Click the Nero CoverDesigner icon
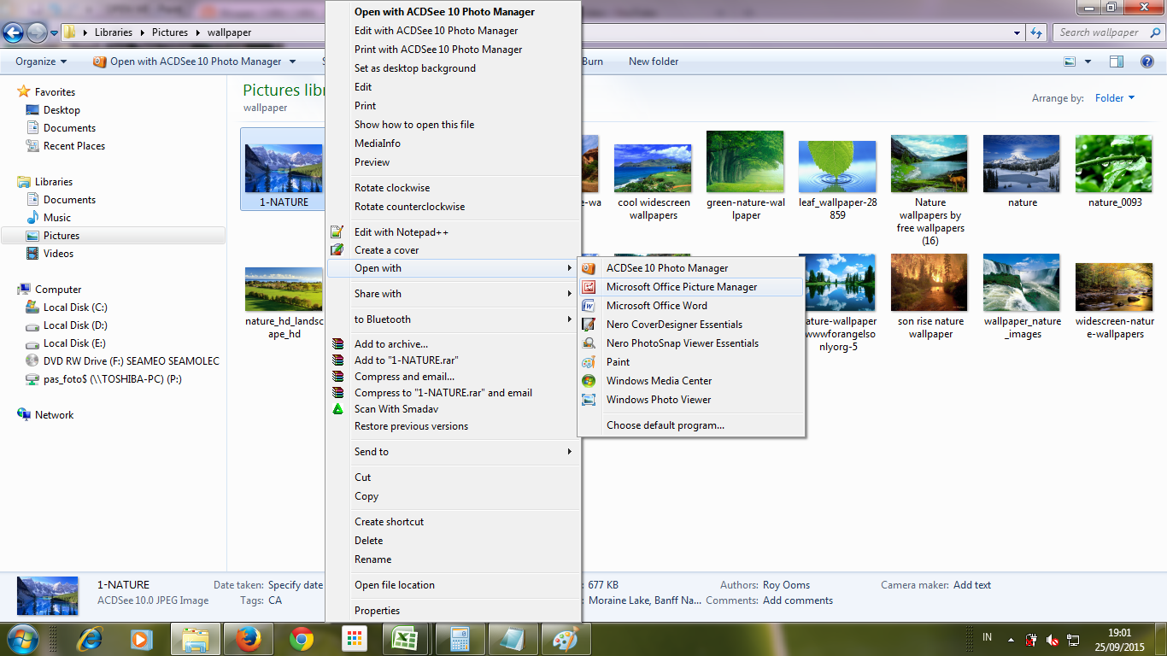The image size is (1167, 656). pos(589,325)
